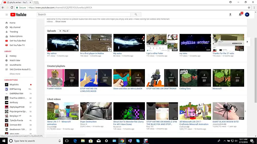The width and height of the screenshot is (257, 144).
Task: Open Windows Start menu
Action: click(x=4, y=141)
